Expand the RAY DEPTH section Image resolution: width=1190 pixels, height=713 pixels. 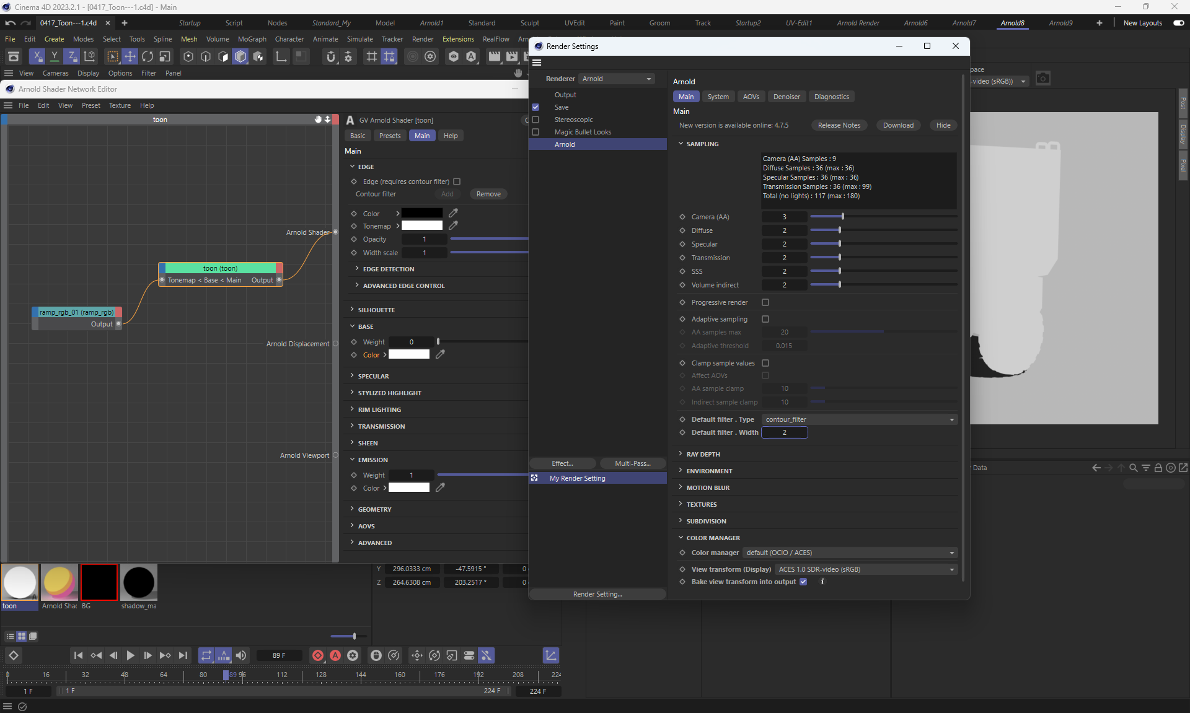pos(703,454)
